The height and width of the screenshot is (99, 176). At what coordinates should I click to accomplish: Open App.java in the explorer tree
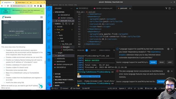(66, 47)
